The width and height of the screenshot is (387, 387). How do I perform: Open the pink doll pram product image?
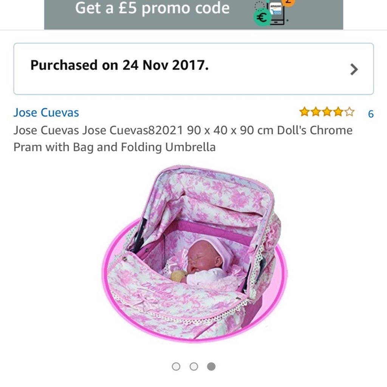pyautogui.click(x=195, y=254)
